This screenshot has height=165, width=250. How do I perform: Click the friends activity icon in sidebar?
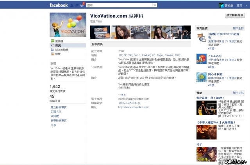(52, 50)
